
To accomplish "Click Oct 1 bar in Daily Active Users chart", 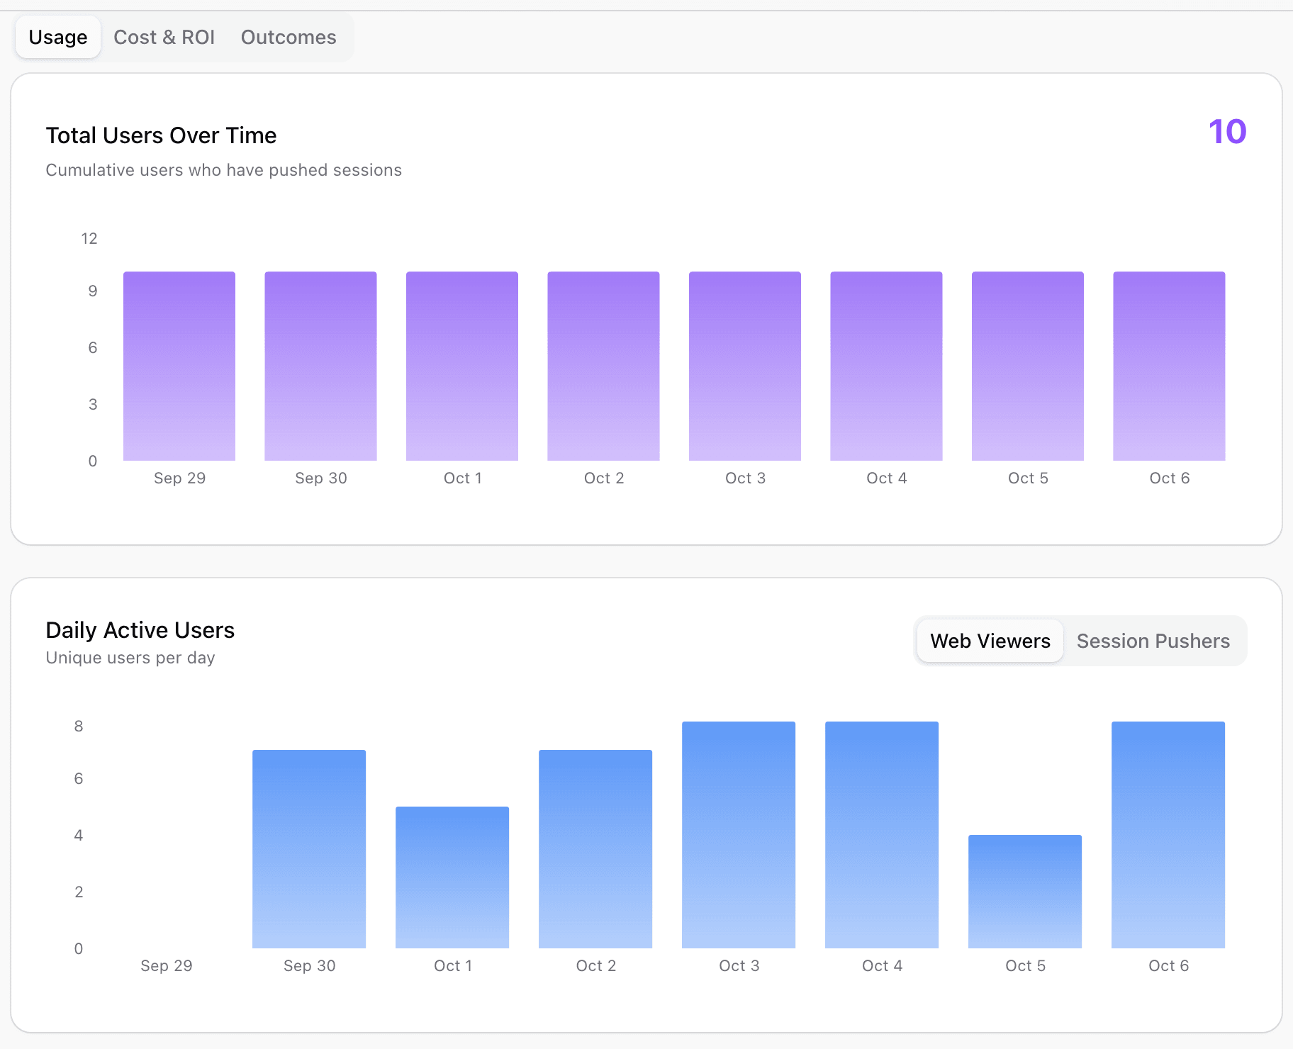I will (452, 877).
